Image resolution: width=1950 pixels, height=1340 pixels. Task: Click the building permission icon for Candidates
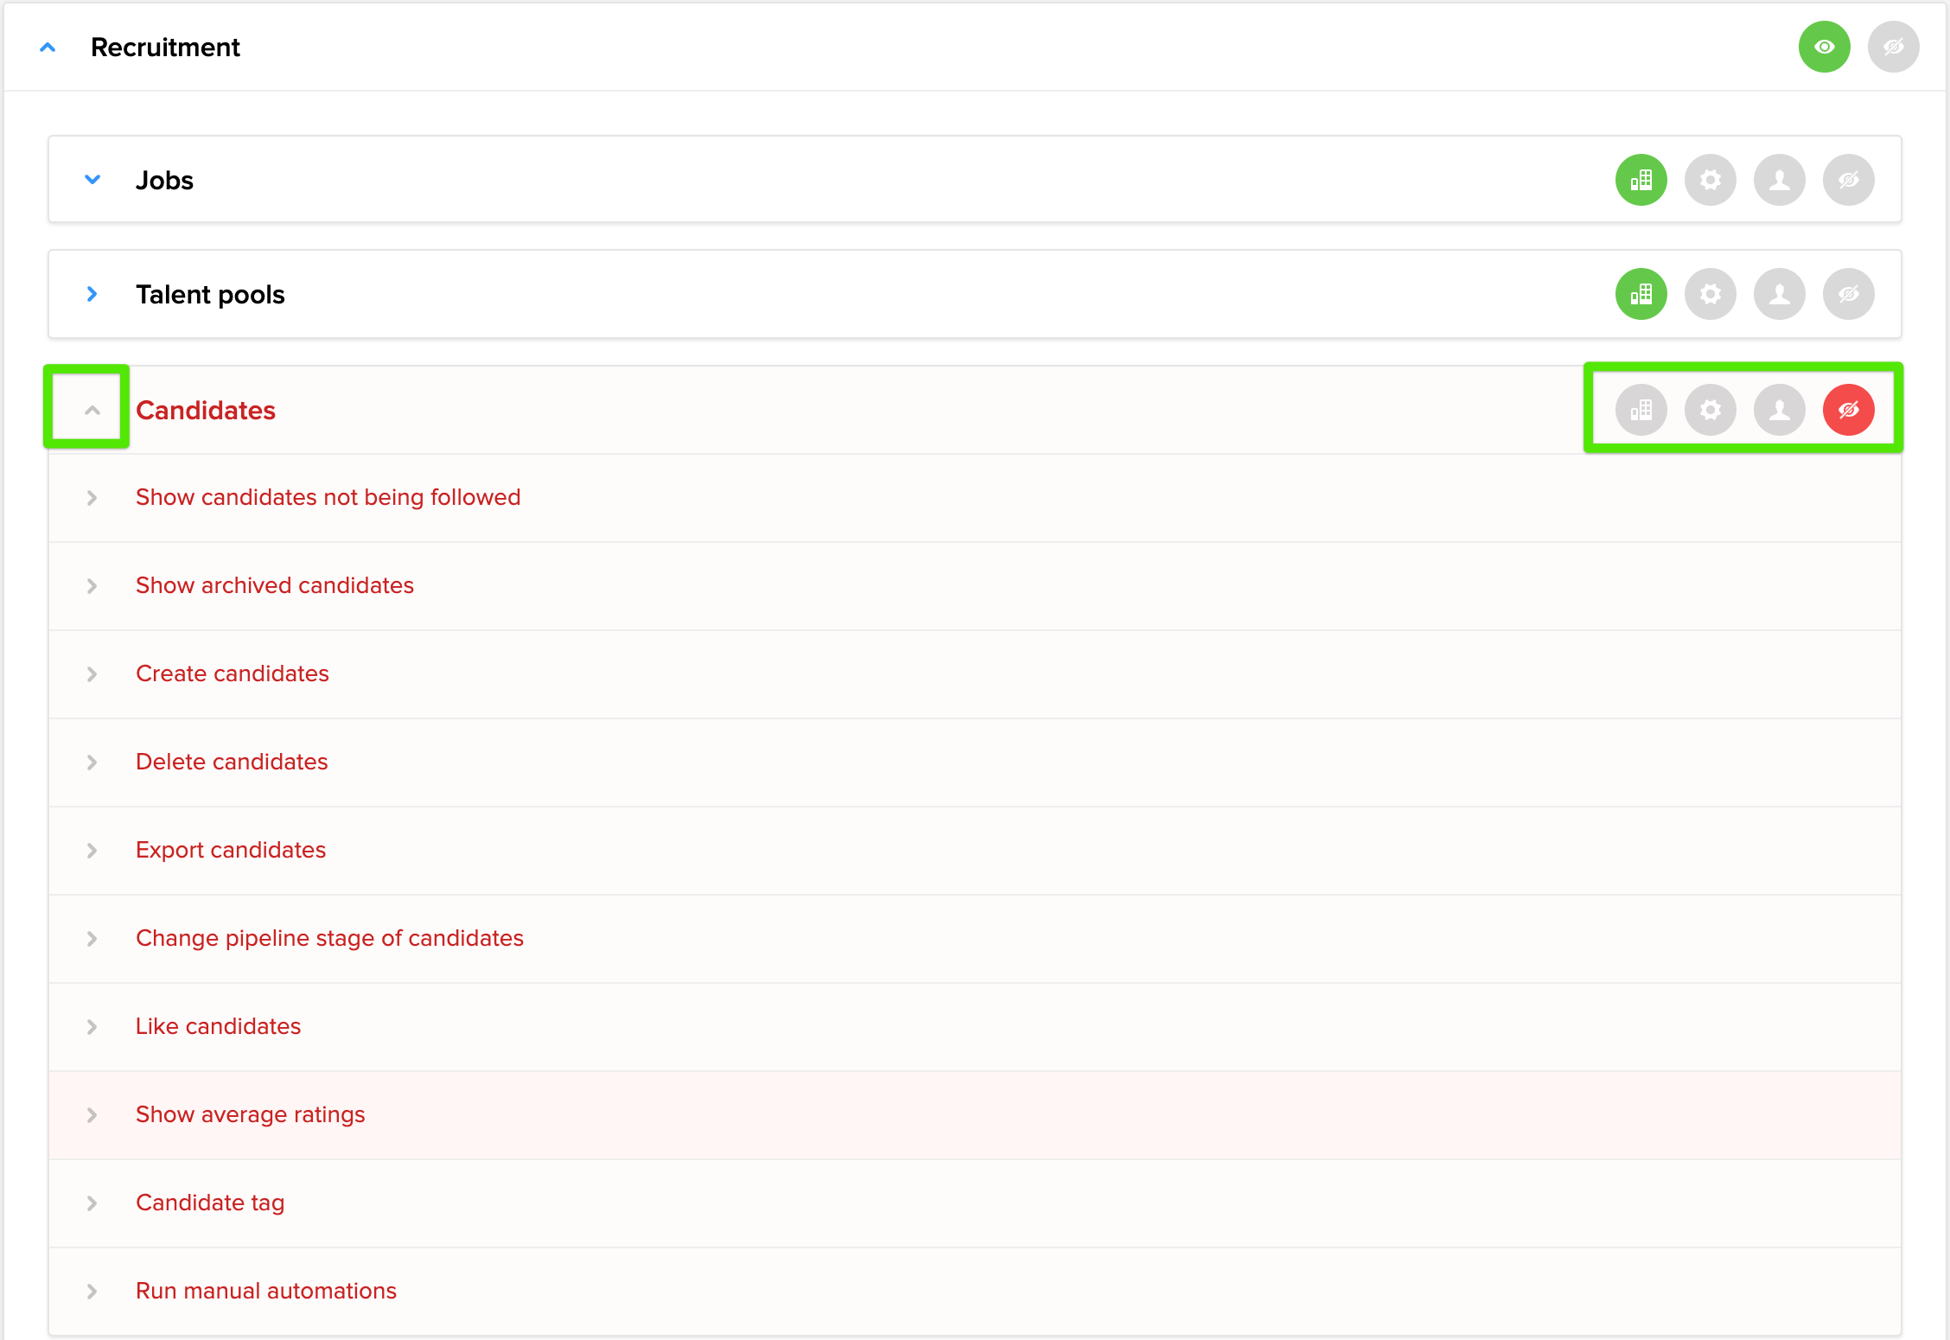coord(1641,409)
